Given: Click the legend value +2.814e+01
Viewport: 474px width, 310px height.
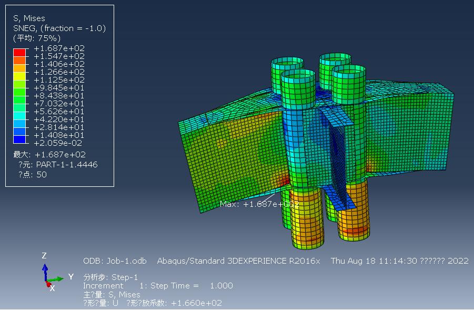Looking at the screenshot, I should click(59, 127).
